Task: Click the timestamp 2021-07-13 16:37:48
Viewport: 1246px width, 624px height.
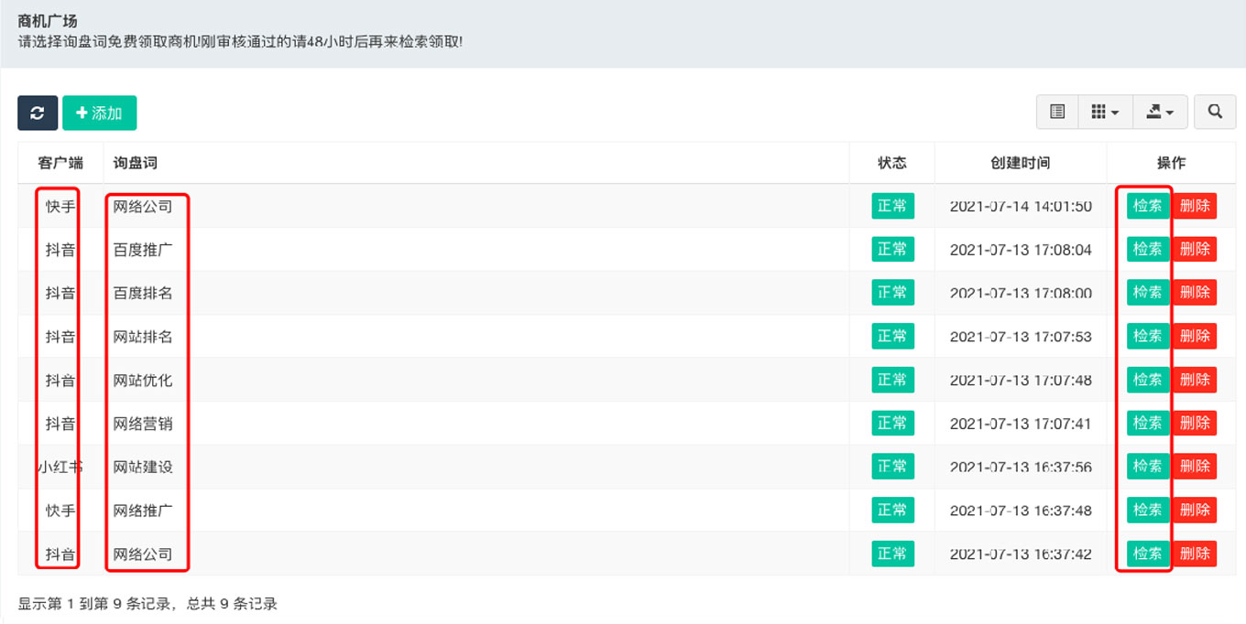Action: coord(1021,511)
